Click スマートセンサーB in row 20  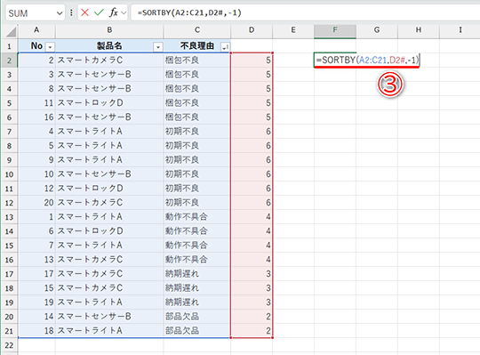(94, 317)
